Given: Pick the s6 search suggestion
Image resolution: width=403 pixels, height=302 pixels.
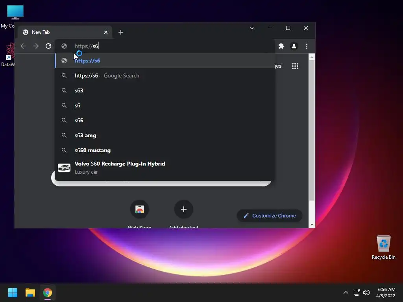Looking at the screenshot, I should pos(165,105).
